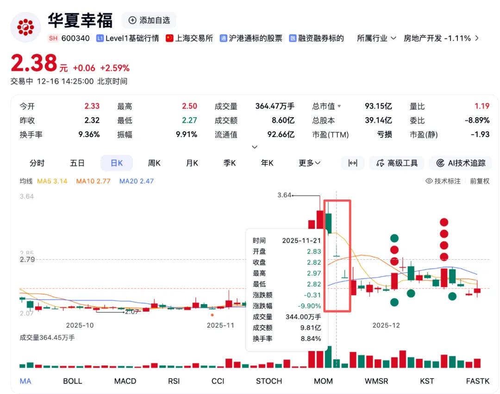Open the 总市值 selector arrow
500x394 pixels.
point(339,106)
